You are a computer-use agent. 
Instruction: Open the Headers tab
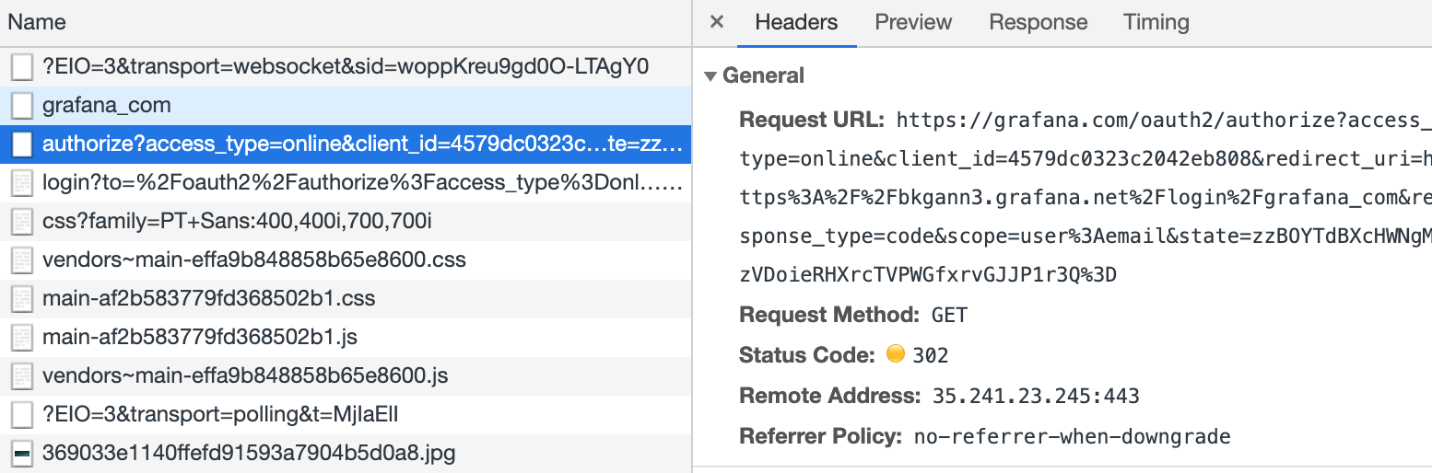(x=796, y=22)
